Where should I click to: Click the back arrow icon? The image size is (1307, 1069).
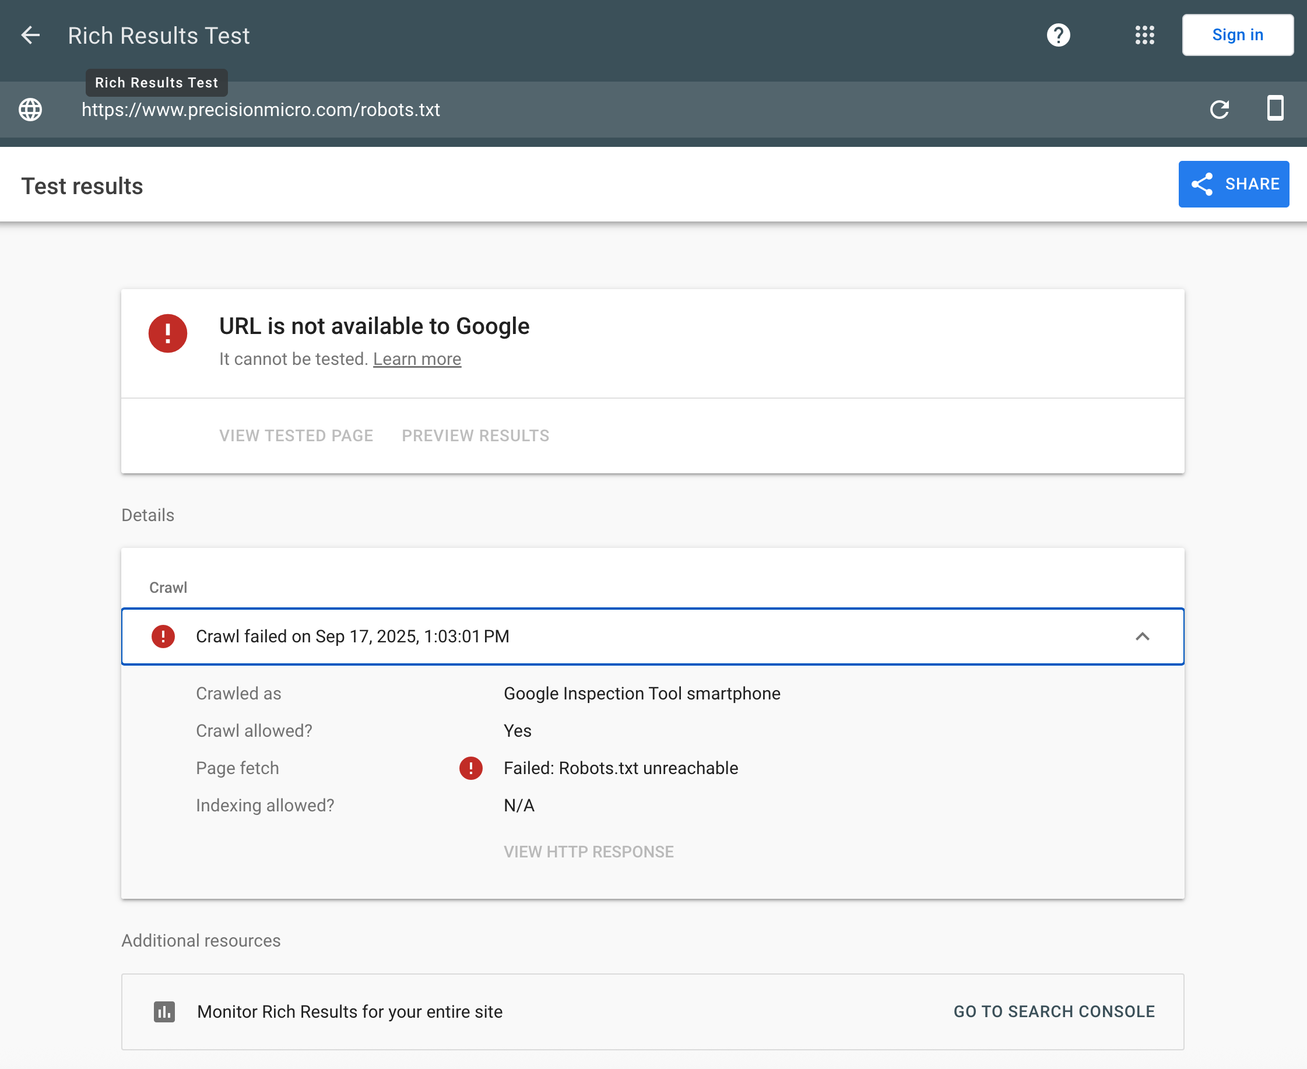coord(30,35)
